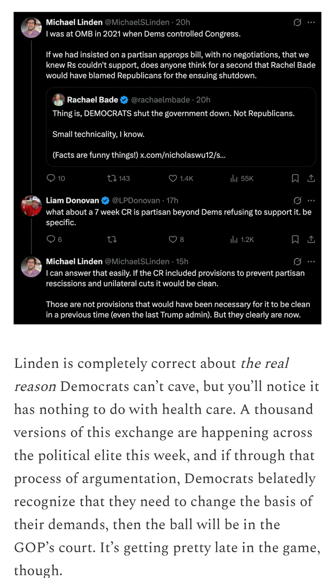This screenshot has height=578, width=335.
Task: Bookmark Michael Linden's first tweet
Action: coord(295,178)
